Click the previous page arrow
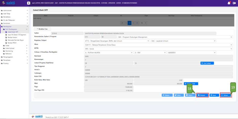The width and height of the screenshot is (238, 119). click(x=126, y=23)
